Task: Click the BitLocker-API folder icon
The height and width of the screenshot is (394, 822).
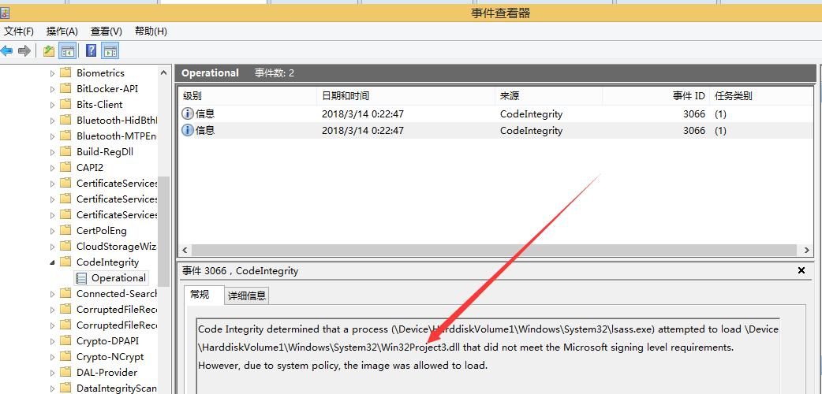Action: pos(65,88)
